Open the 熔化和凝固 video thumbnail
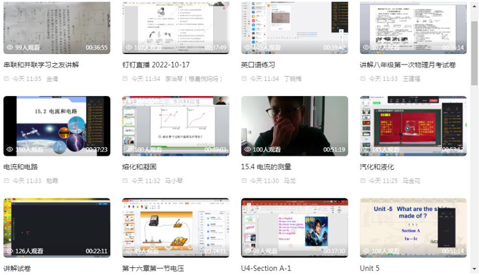 pyautogui.click(x=175, y=126)
